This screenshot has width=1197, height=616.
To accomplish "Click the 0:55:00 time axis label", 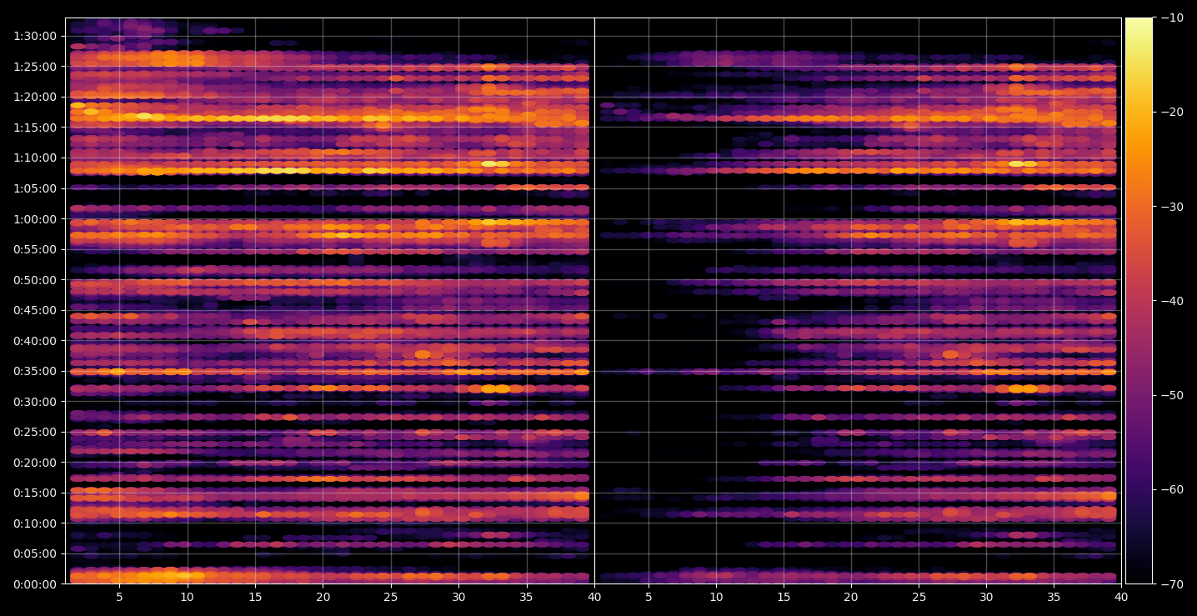I will (x=36, y=249).
